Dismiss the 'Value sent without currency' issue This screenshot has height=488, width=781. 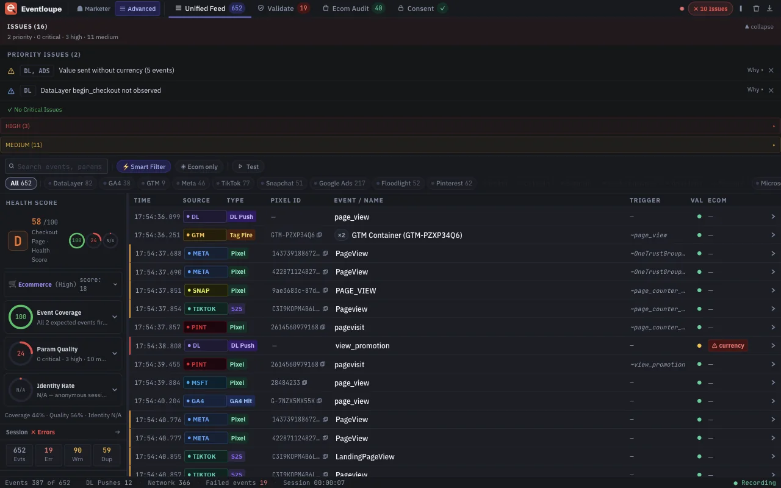[x=771, y=71]
